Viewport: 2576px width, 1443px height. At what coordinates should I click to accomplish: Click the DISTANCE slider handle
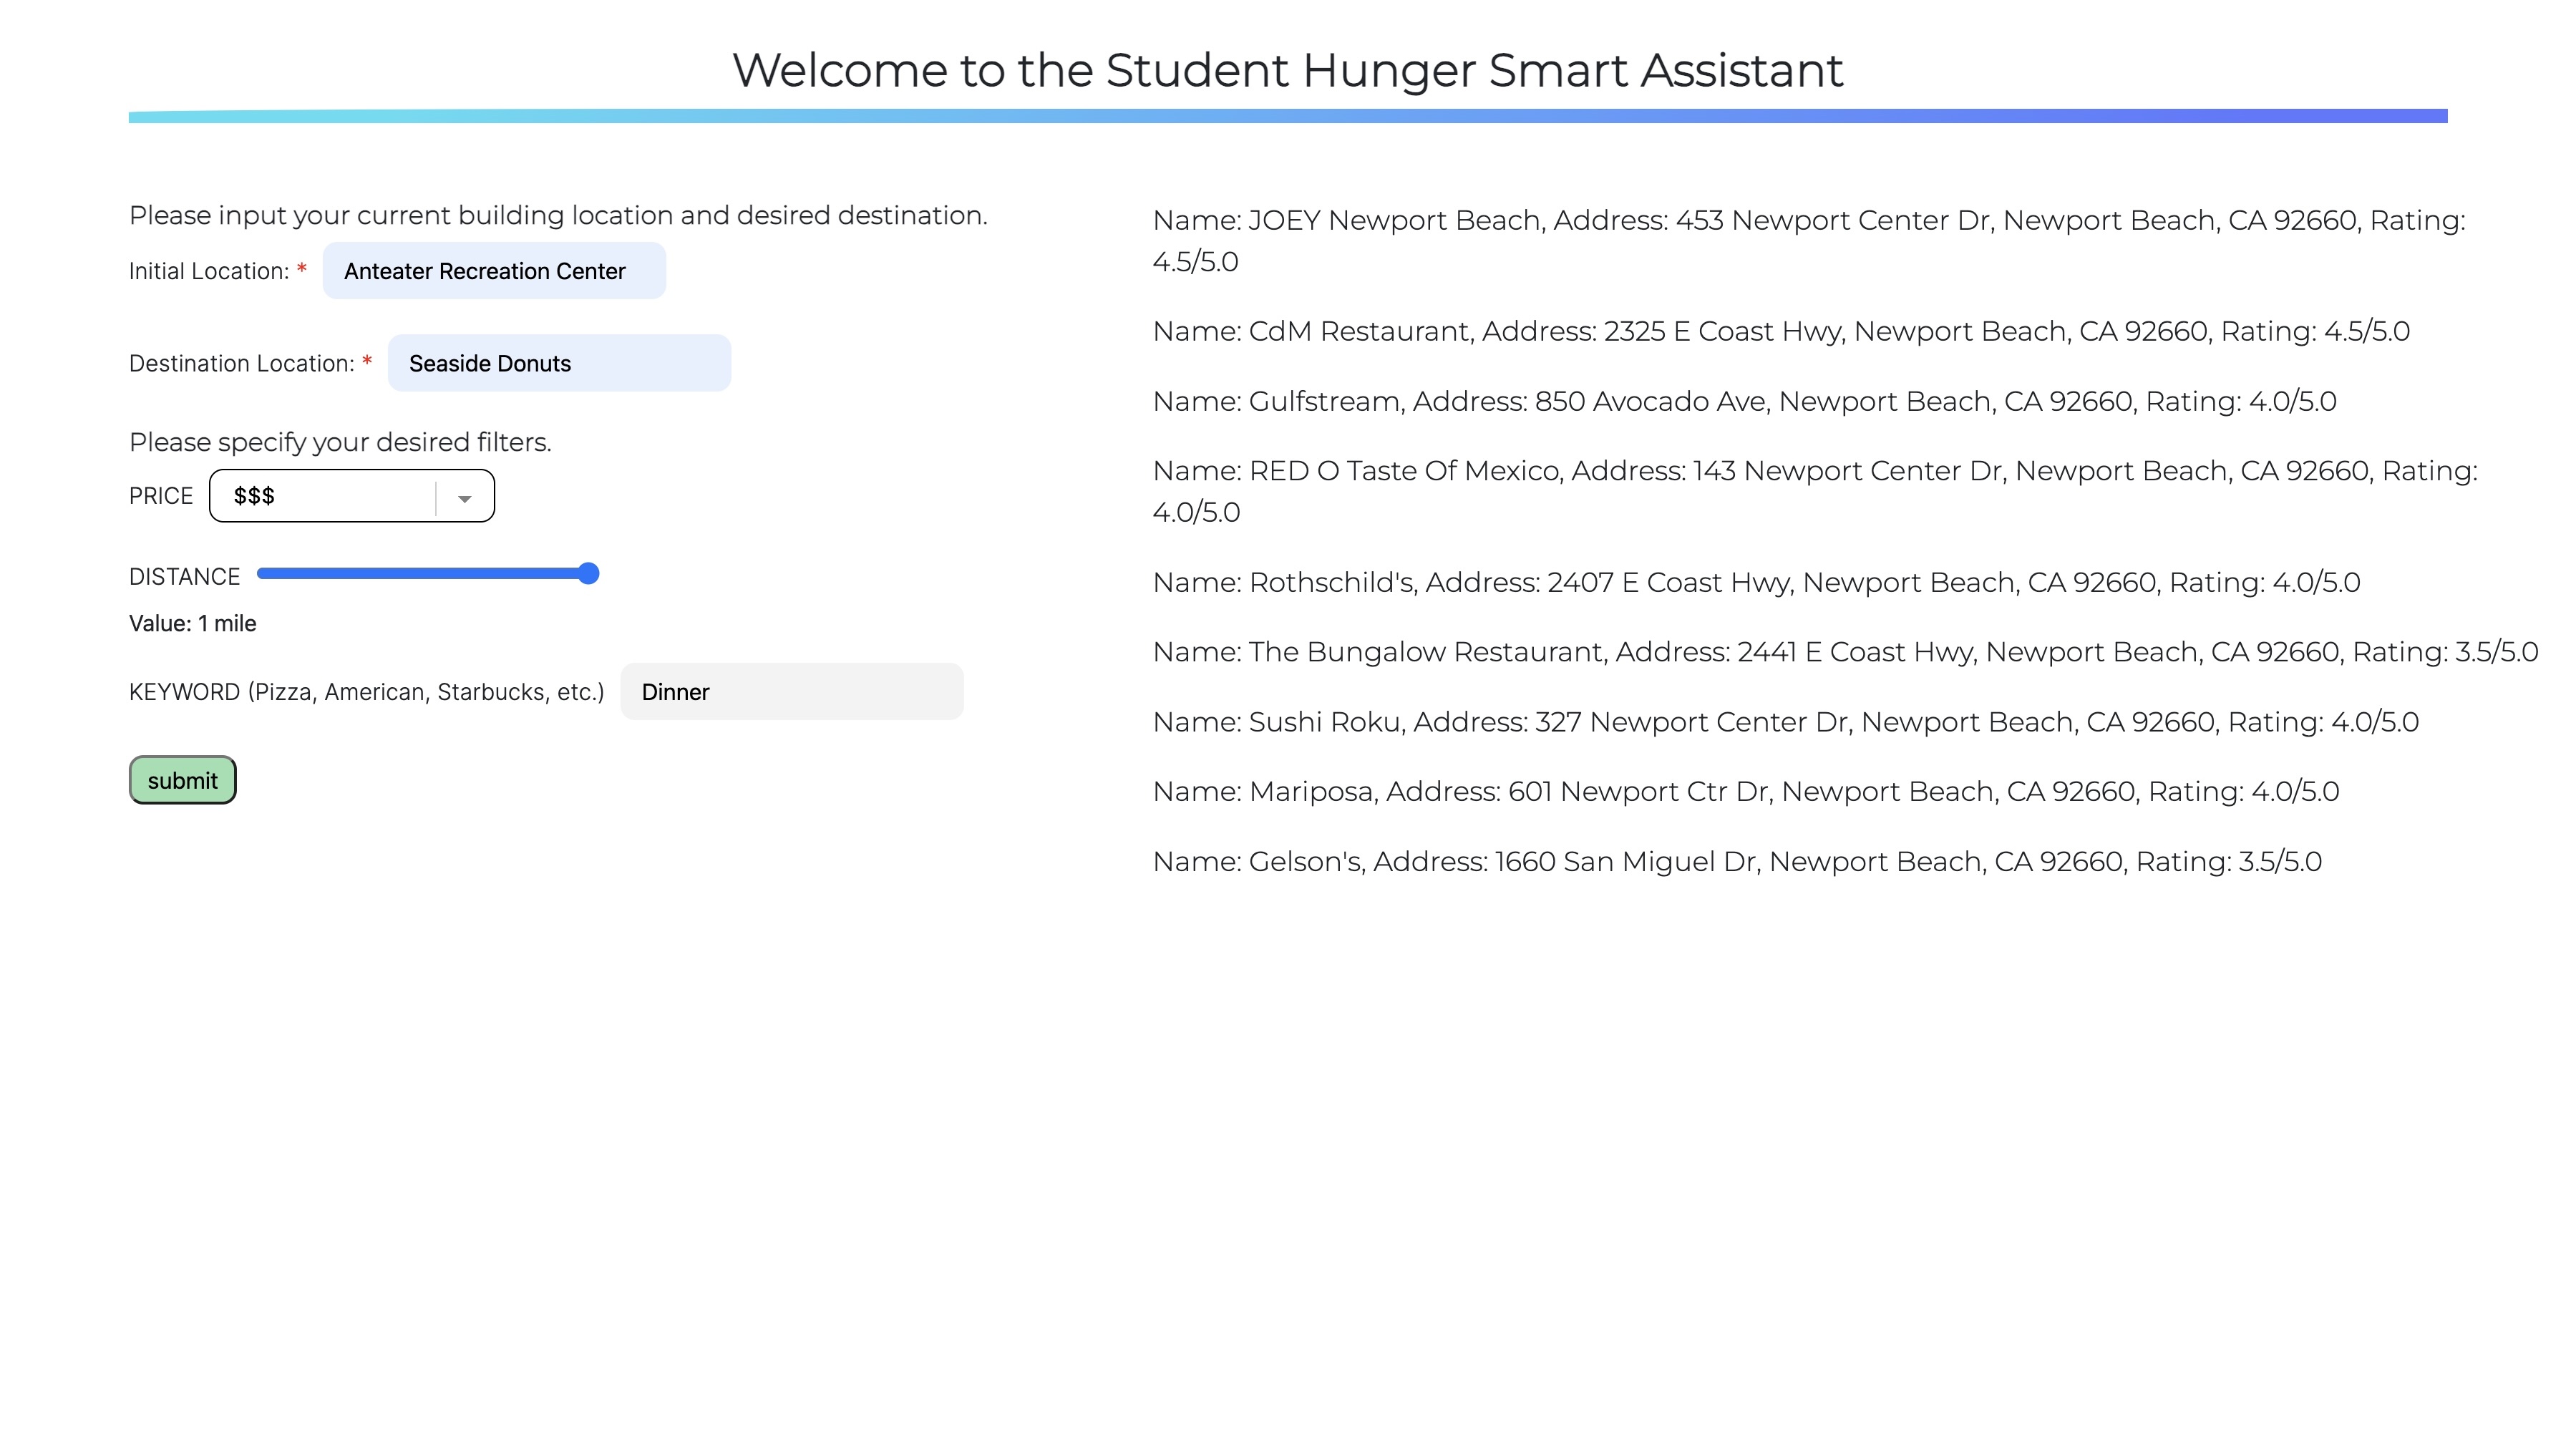pyautogui.click(x=589, y=573)
